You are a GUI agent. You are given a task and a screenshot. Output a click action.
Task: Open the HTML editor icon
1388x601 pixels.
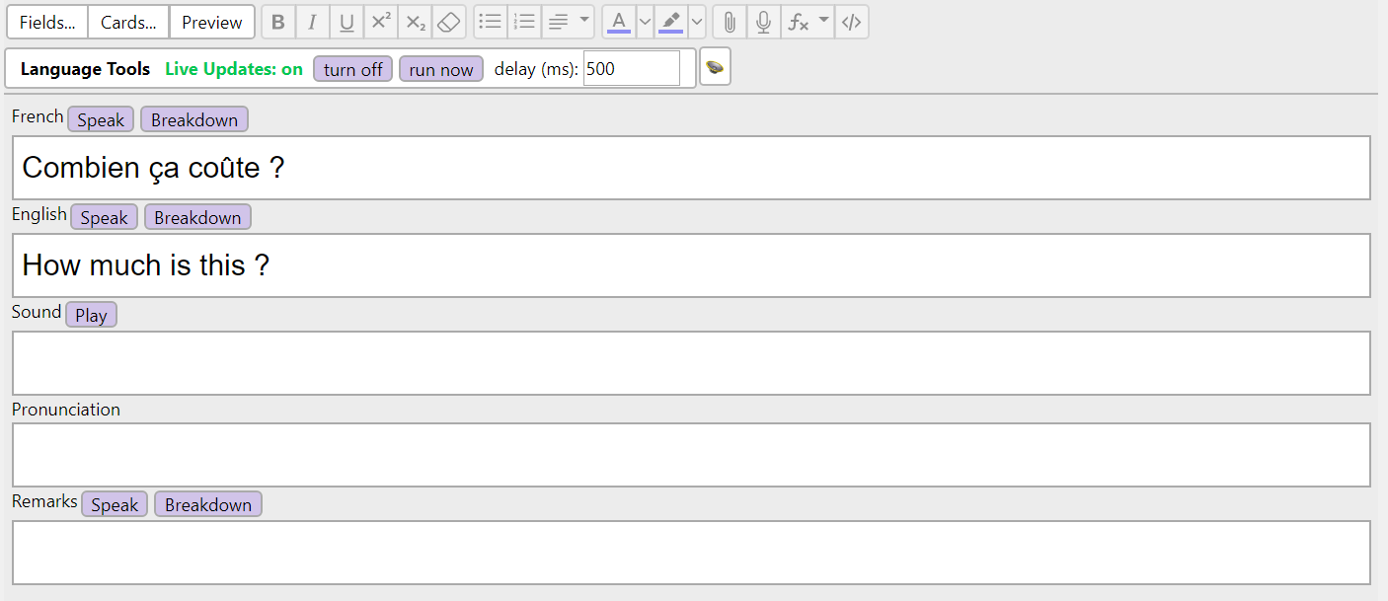pyautogui.click(x=851, y=21)
